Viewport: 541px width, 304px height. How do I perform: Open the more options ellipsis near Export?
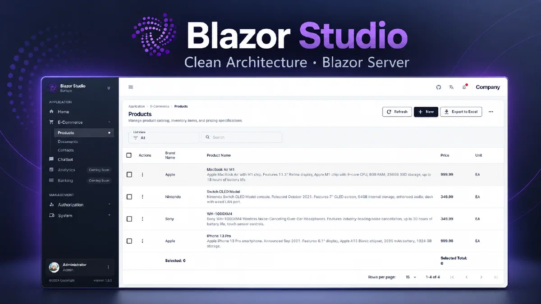[x=491, y=112]
